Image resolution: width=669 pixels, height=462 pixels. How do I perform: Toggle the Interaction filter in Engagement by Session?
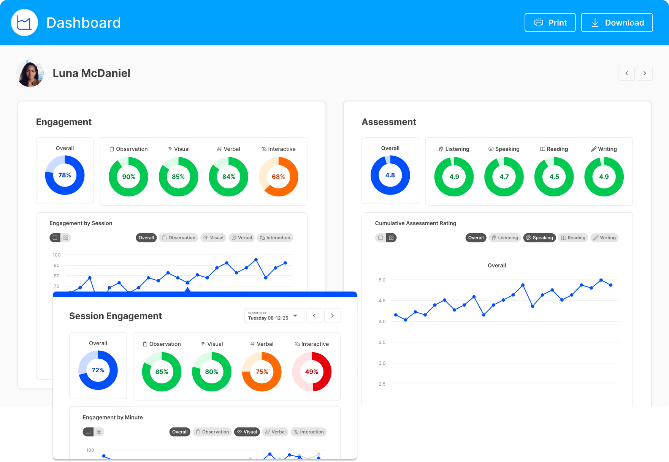click(x=275, y=237)
